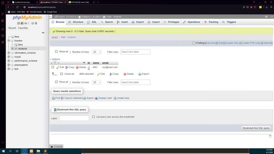Toggle the Profiling checkbox
The height and width of the screenshot is (154, 274).
pos(194,43)
